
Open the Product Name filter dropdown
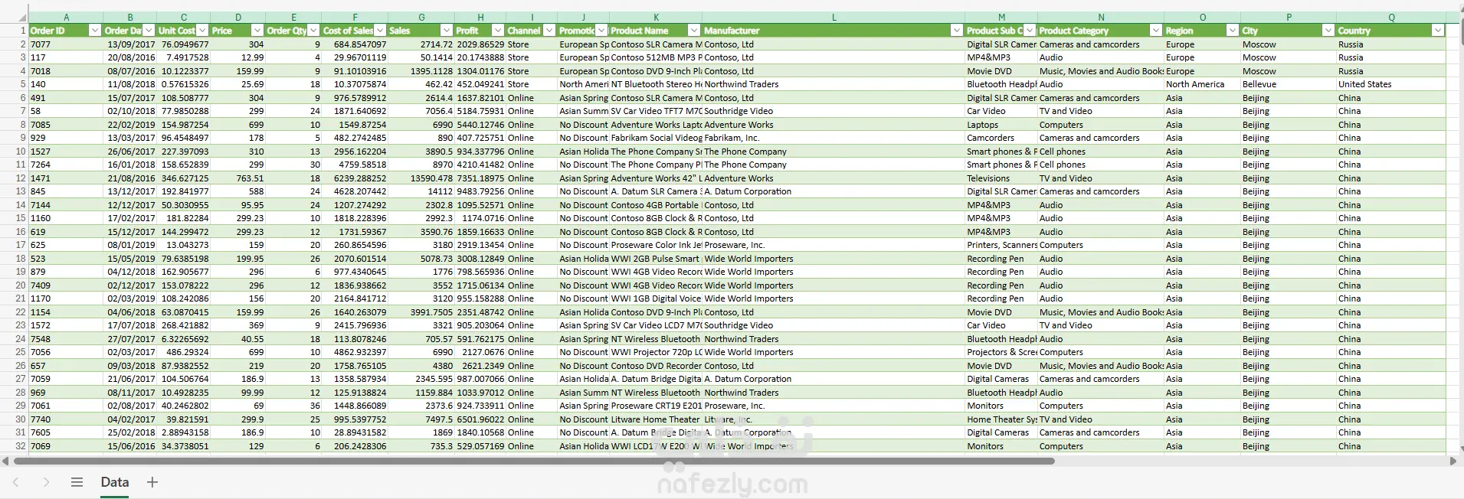pyautogui.click(x=694, y=31)
